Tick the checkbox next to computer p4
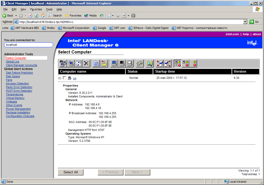 tap(64, 78)
